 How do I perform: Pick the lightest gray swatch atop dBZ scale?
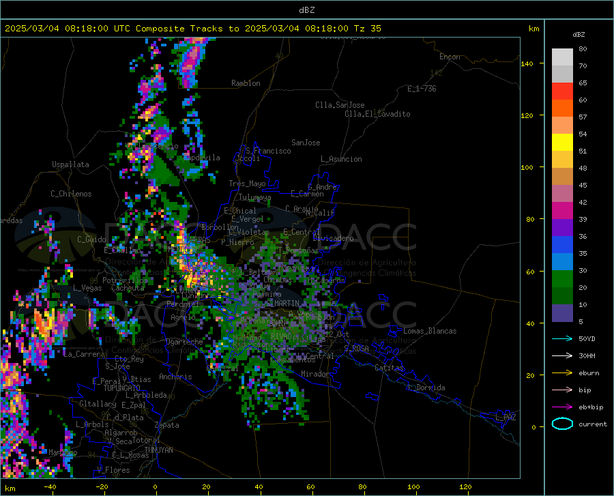(x=562, y=57)
